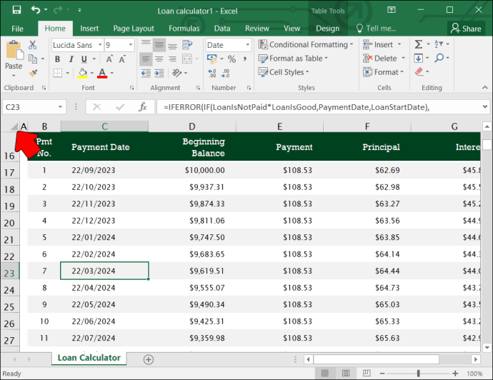Click the Fill down arrow icon

click(418, 58)
